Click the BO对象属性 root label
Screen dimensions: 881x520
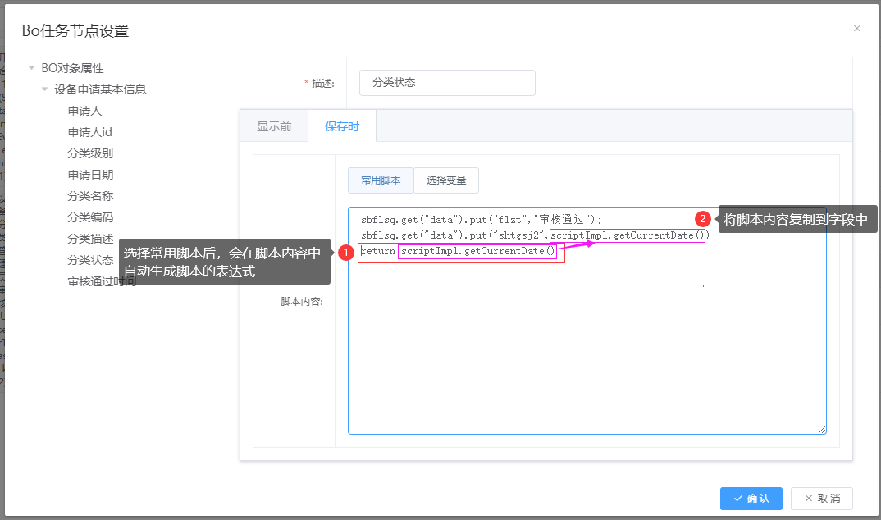point(72,68)
